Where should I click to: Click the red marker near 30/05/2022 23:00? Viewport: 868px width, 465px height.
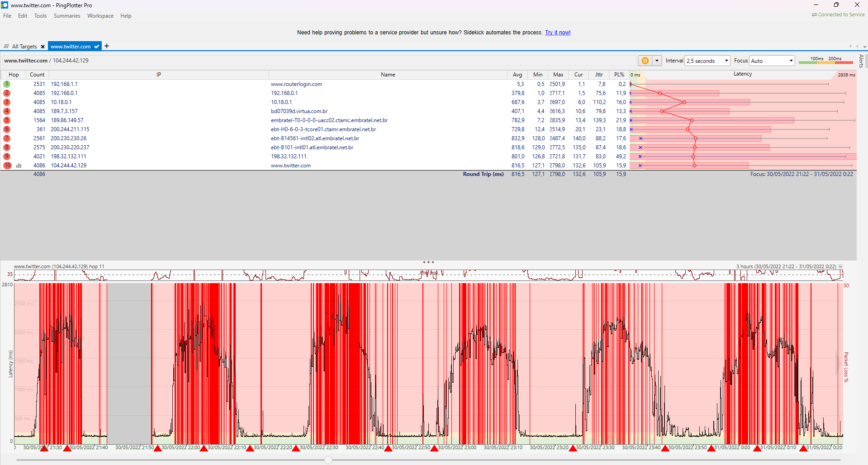[x=434, y=448]
